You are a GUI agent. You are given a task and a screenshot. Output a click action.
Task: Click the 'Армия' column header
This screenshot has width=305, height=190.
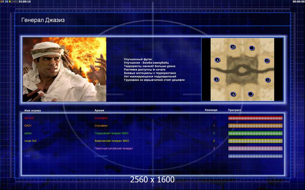pyautogui.click(x=99, y=110)
